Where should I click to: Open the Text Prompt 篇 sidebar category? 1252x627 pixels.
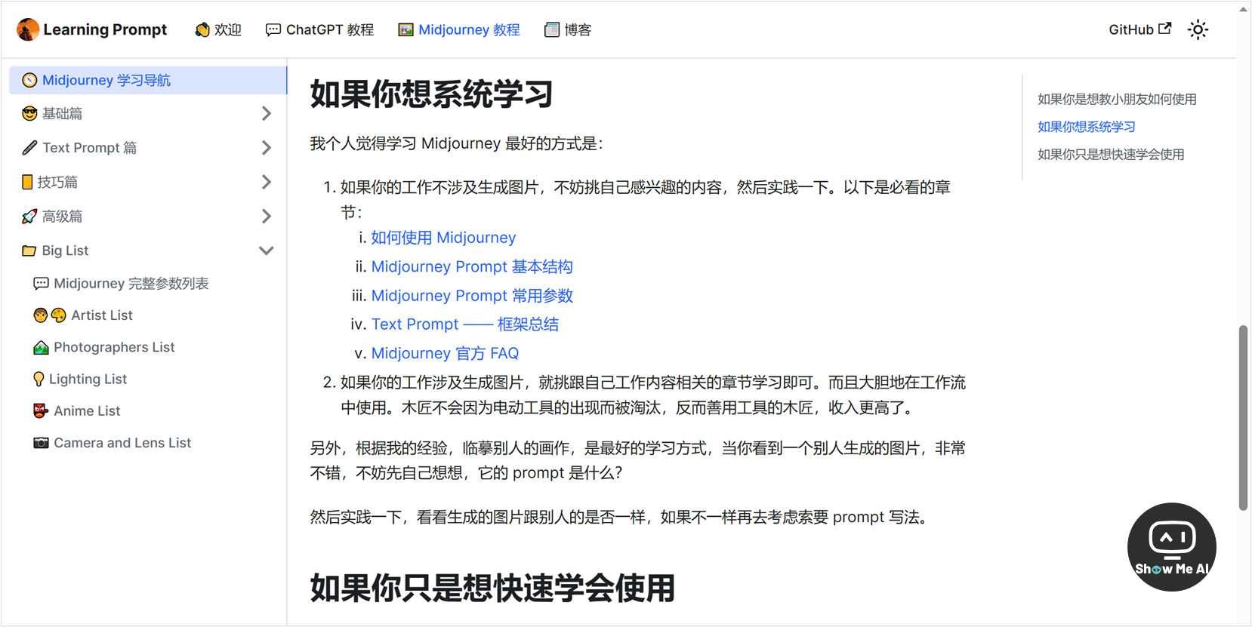(90, 148)
